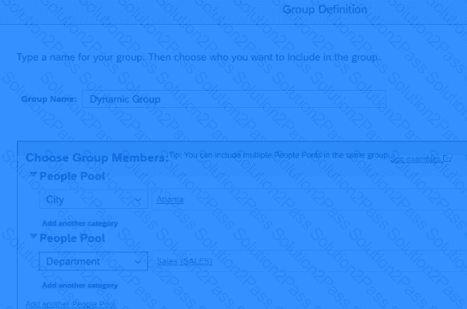The image size is (467, 309).
Task: Click the external window icon beside See examples
Action: click(447, 157)
